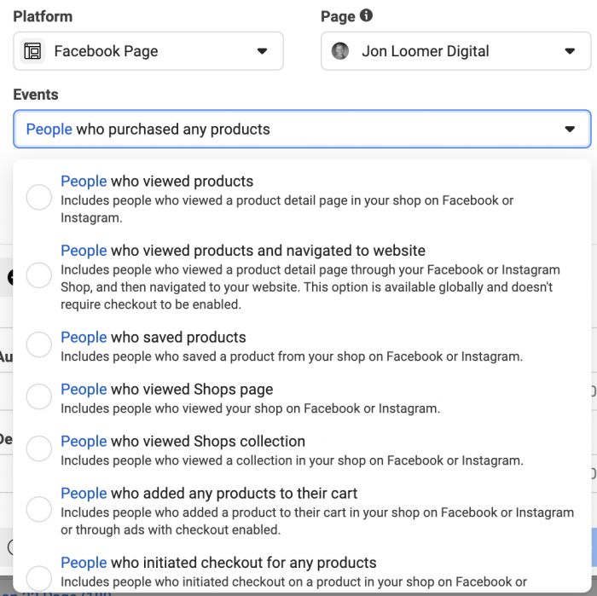Click the Facebook Page platform icon
Viewport: 597px width, 596px height.
tap(32, 51)
